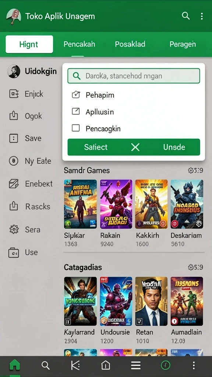Switch to the Pencakah tab
212x377 pixels.
coord(79,44)
